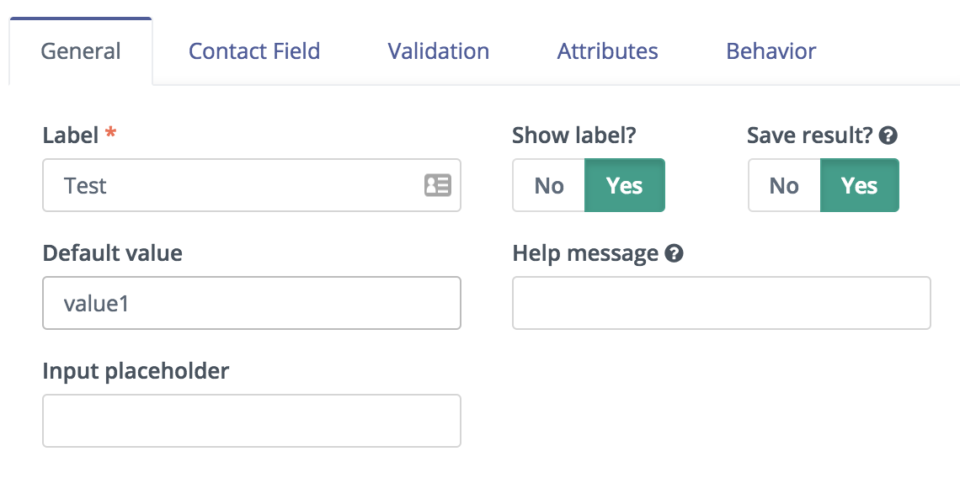Image resolution: width=960 pixels, height=478 pixels.
Task: Select the Behavior tab
Action: click(771, 50)
